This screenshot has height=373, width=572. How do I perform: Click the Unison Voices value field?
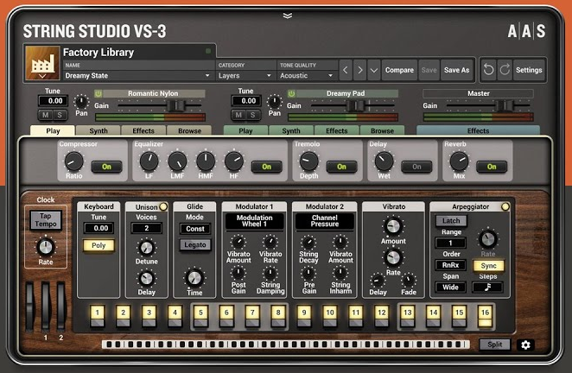[x=146, y=228]
